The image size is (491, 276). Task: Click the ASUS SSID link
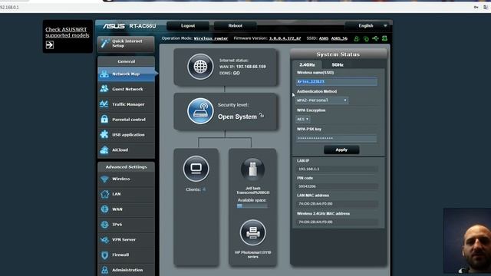click(x=324, y=38)
